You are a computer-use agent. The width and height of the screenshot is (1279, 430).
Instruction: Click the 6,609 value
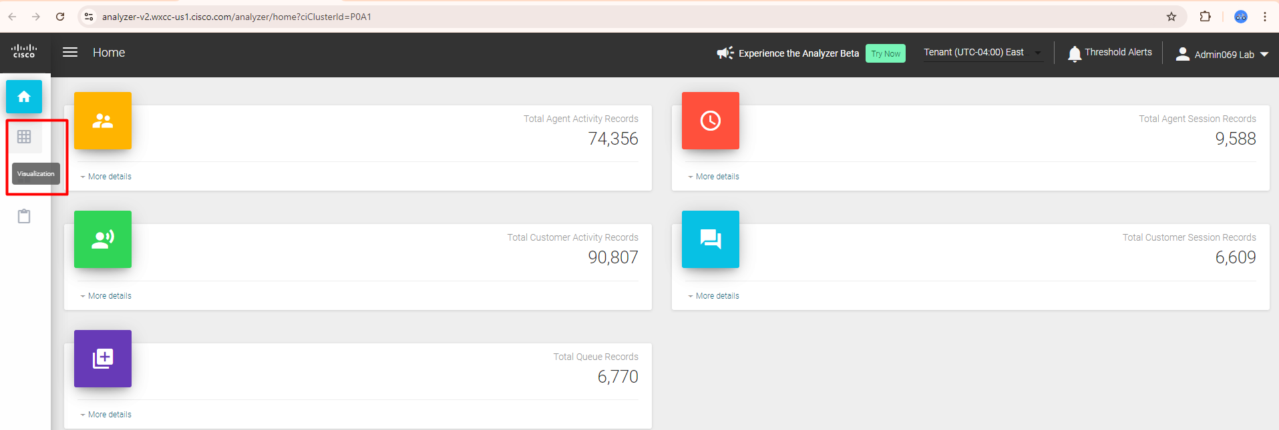point(1236,257)
